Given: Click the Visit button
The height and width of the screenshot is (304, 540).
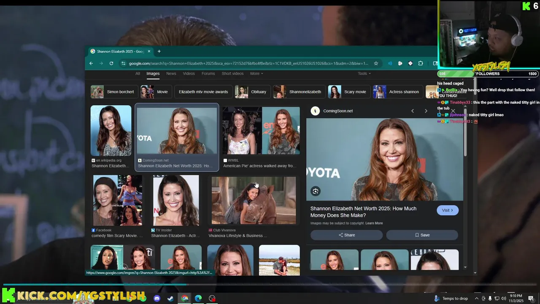Looking at the screenshot, I should (448, 210).
